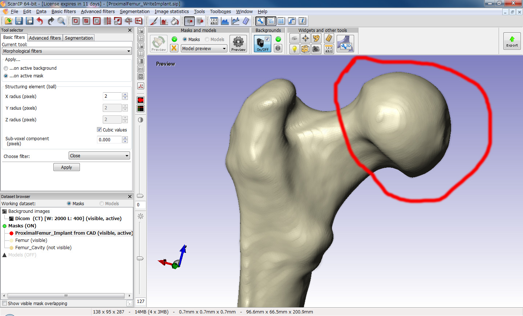Click the contrast half-circle icon
The width and height of the screenshot is (523, 316).
point(141,120)
